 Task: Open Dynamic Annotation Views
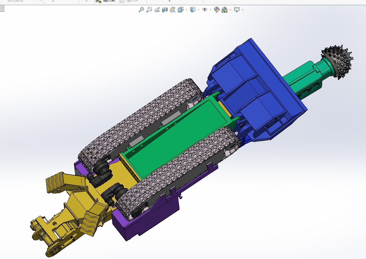pos(172,10)
